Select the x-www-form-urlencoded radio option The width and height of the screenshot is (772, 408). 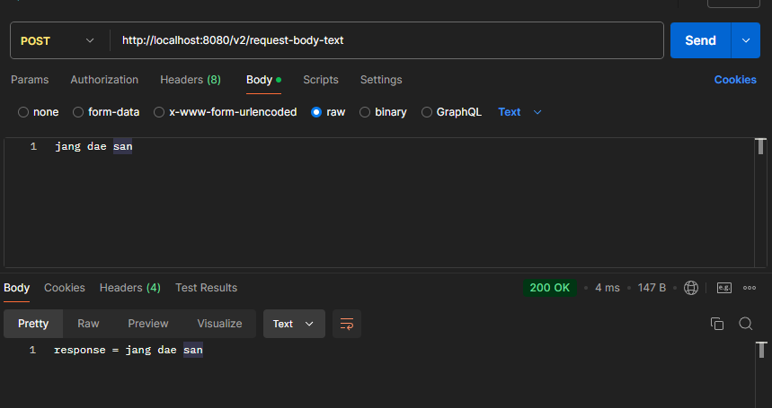(x=158, y=112)
